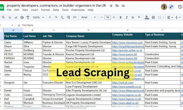
Task: Open the ned-uk.com link
Action: (x=123, y=83)
